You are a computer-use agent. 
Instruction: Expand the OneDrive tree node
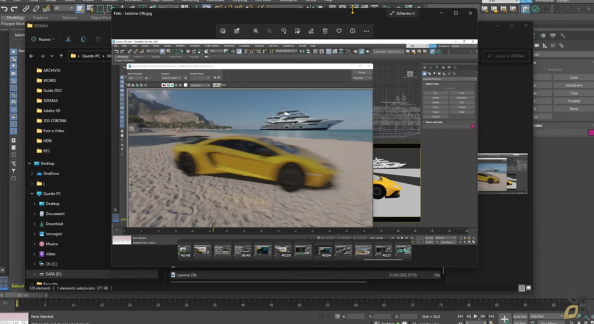pyautogui.click(x=32, y=173)
